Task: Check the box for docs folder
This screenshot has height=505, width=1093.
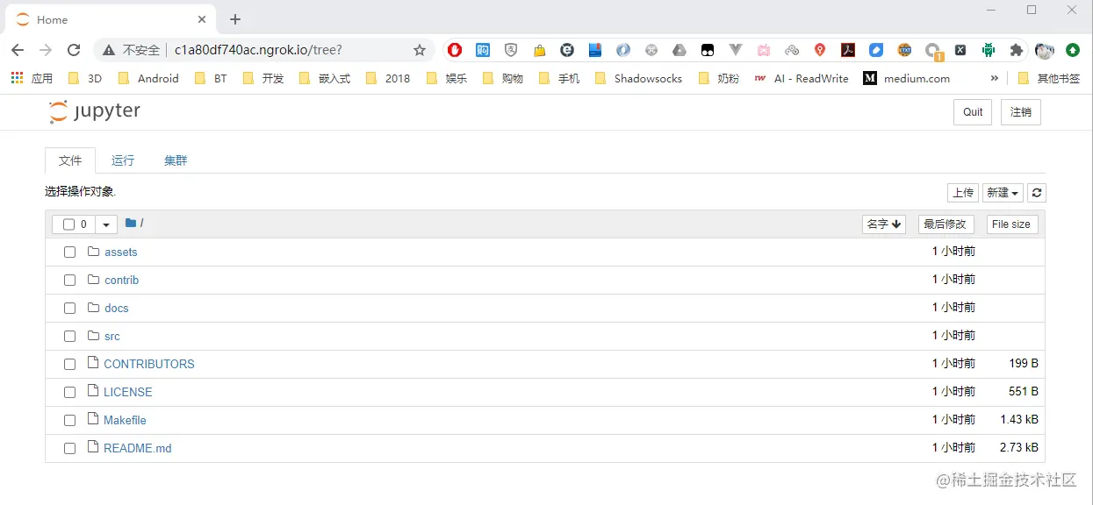Action: tap(69, 308)
